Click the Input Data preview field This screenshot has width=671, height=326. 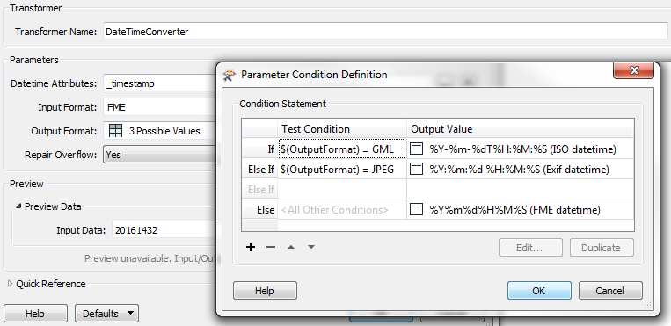(x=164, y=230)
